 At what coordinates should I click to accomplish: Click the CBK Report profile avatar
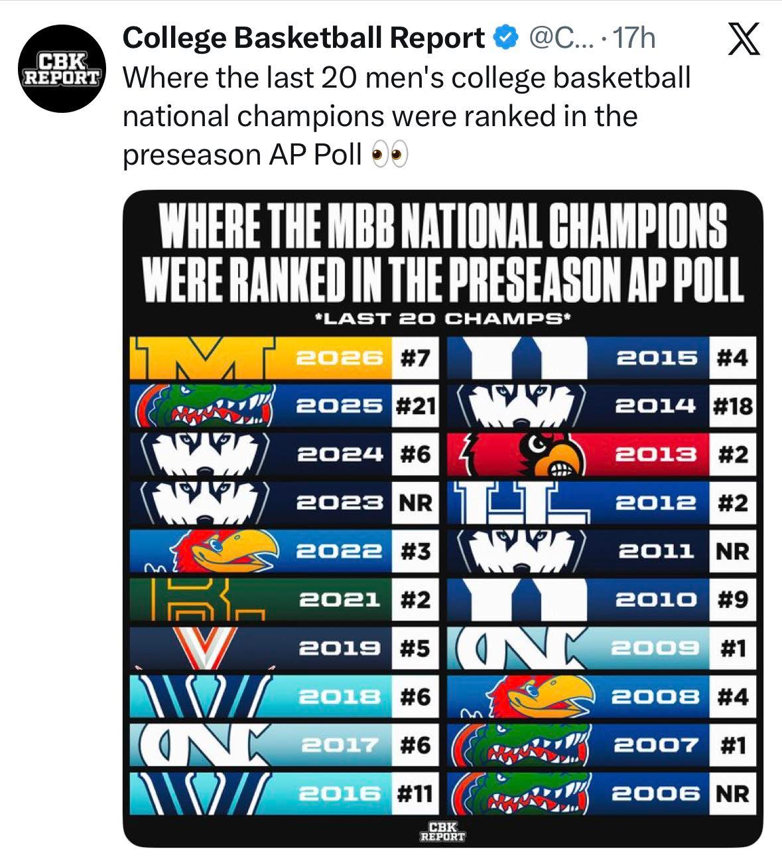click(61, 68)
